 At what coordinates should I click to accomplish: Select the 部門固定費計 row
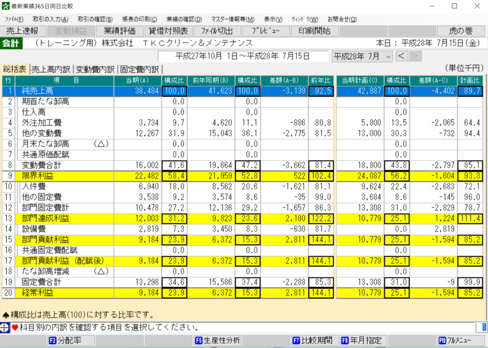(243, 208)
